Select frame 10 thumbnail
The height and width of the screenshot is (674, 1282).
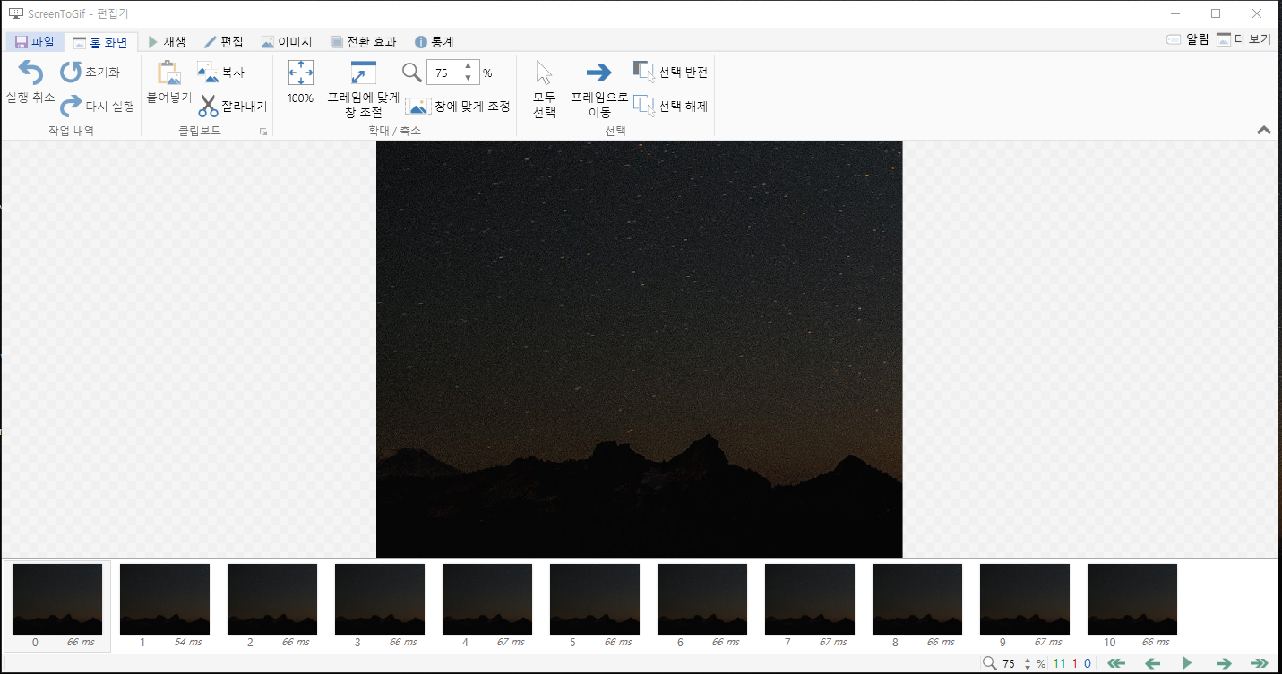click(1132, 599)
